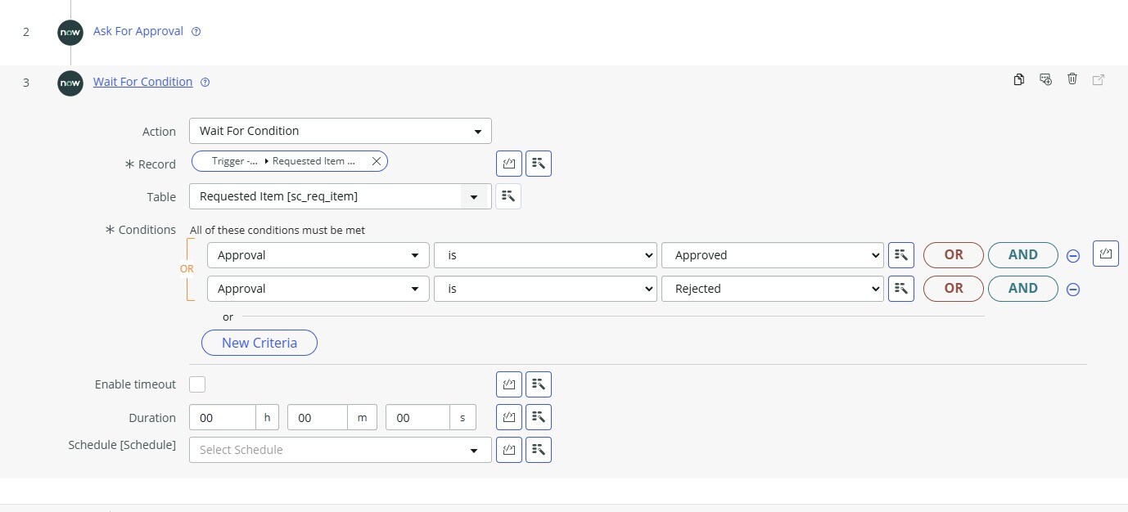Remove the Approved condition row

(1073, 255)
